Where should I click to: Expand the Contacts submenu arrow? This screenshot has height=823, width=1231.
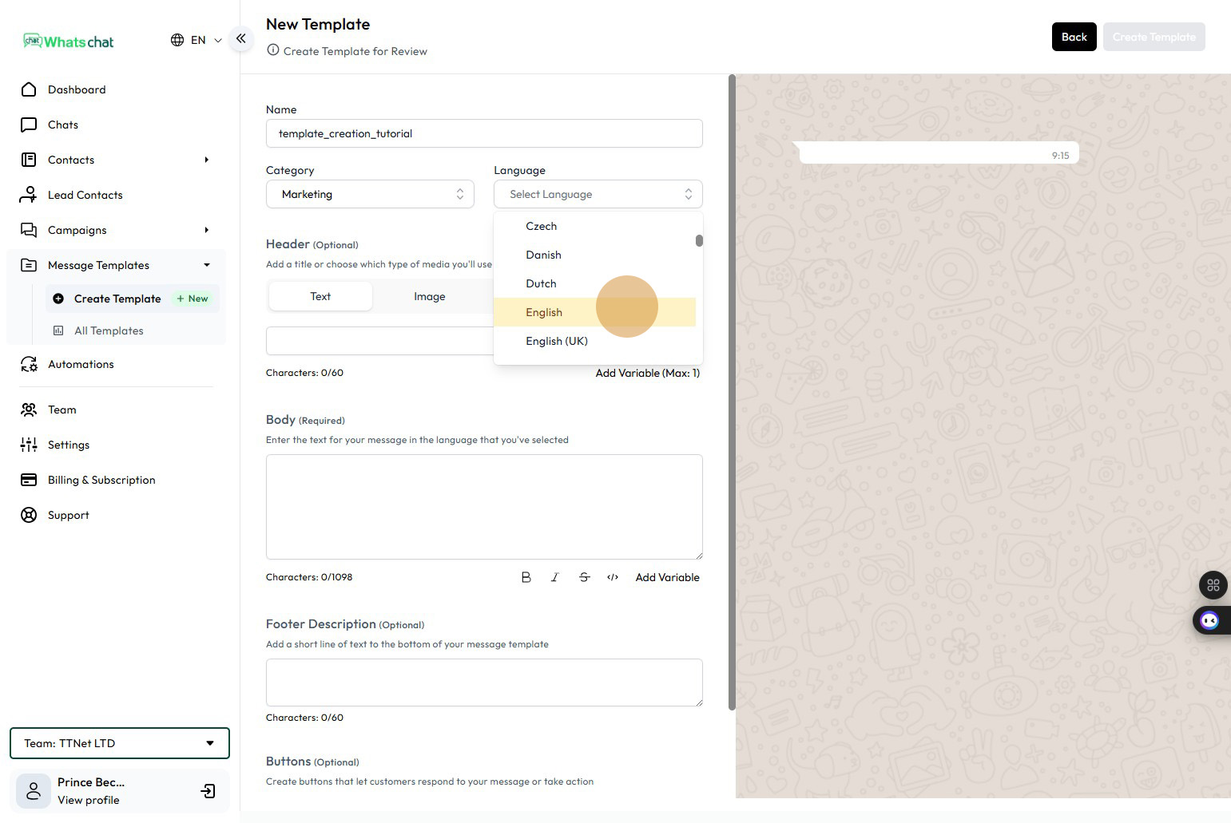click(206, 160)
